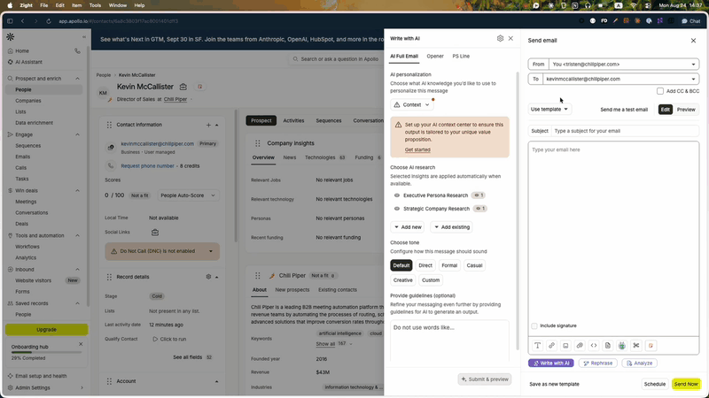Select the Casual tone option
This screenshot has width=709, height=398.
pos(474,265)
